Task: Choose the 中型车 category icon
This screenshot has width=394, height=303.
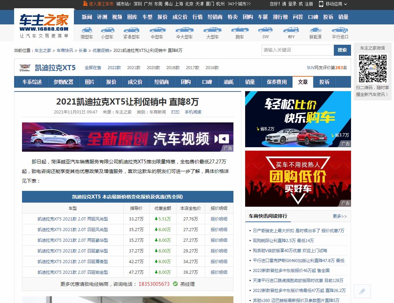Action: click(157, 30)
